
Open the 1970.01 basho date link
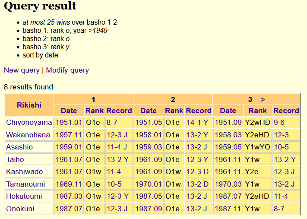[149, 184]
